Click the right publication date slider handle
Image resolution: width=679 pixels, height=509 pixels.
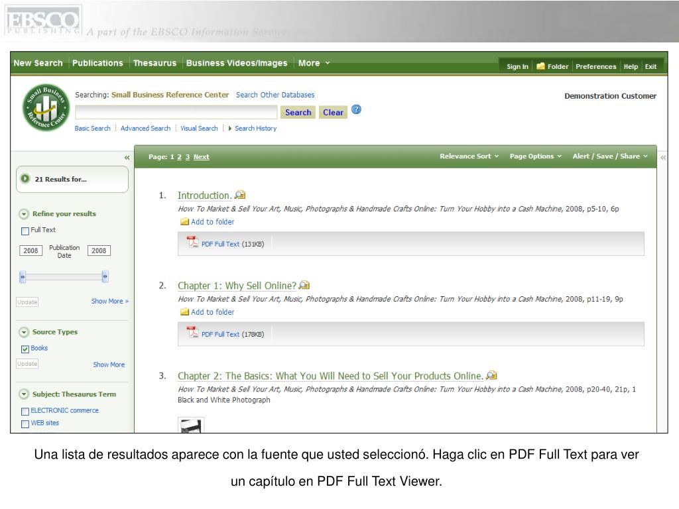pos(105,276)
